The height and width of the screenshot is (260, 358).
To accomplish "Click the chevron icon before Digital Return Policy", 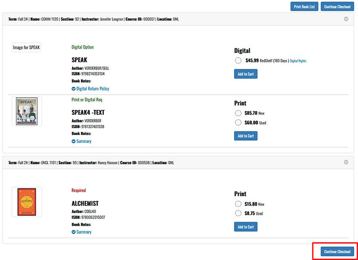I will [x=74, y=88].
